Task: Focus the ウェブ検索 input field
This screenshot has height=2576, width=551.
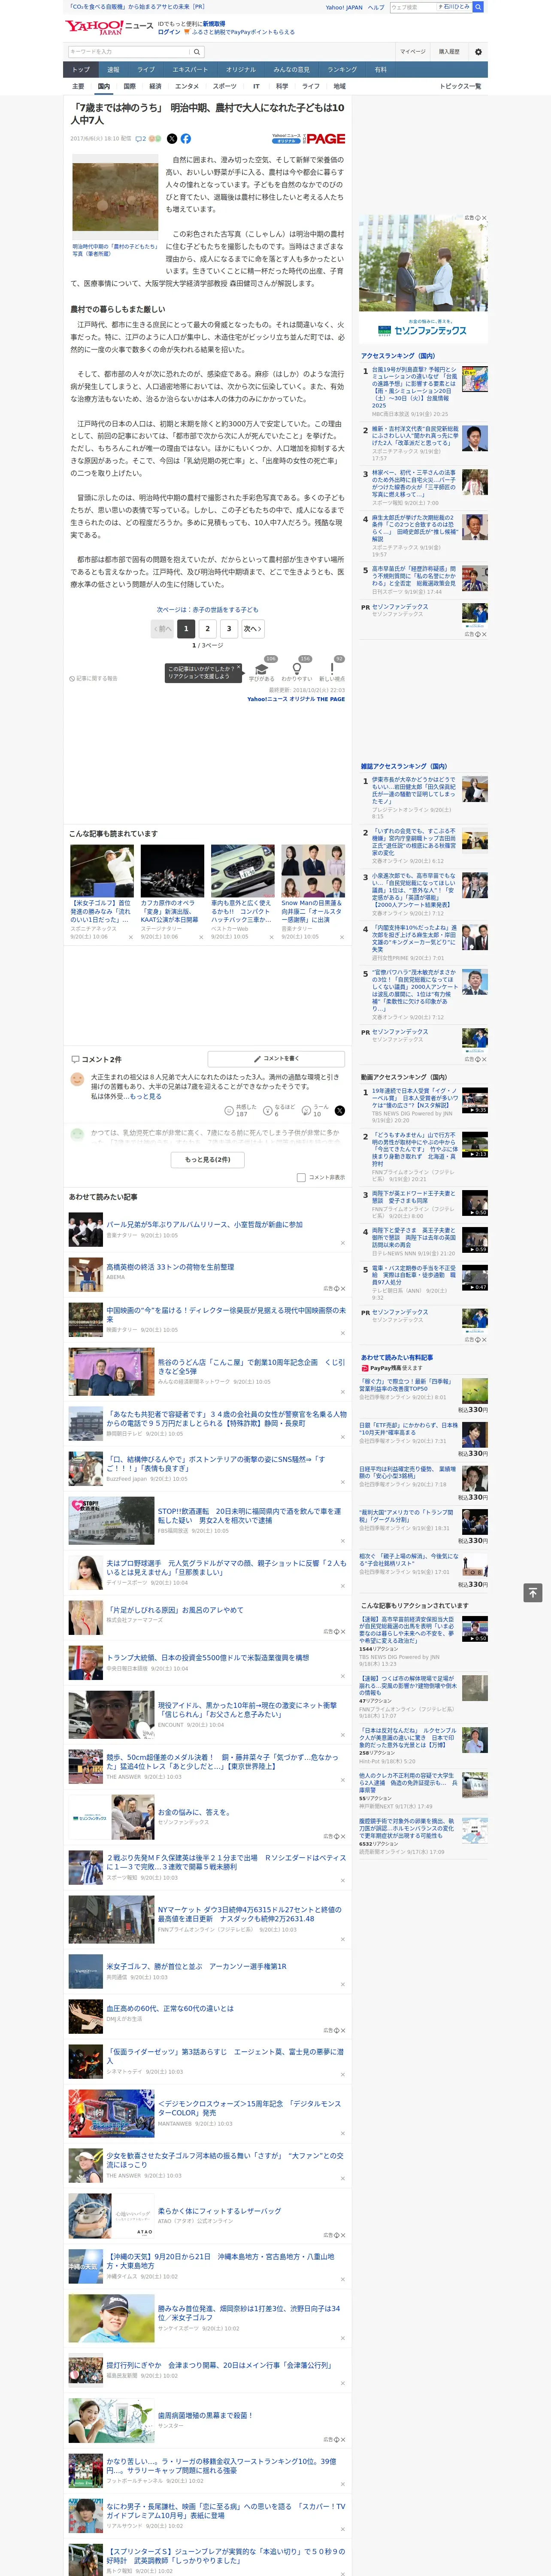Action: 413,7
